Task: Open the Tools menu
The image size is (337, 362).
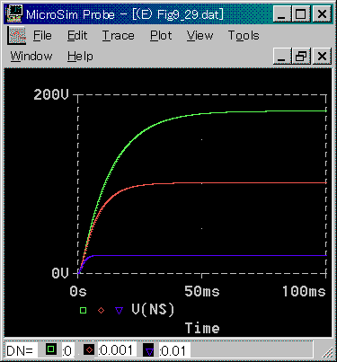Action: [244, 36]
